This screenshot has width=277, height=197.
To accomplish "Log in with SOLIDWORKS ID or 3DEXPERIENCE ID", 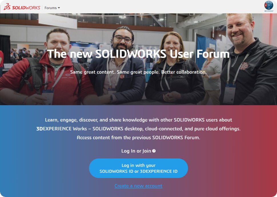I will 138,168.
